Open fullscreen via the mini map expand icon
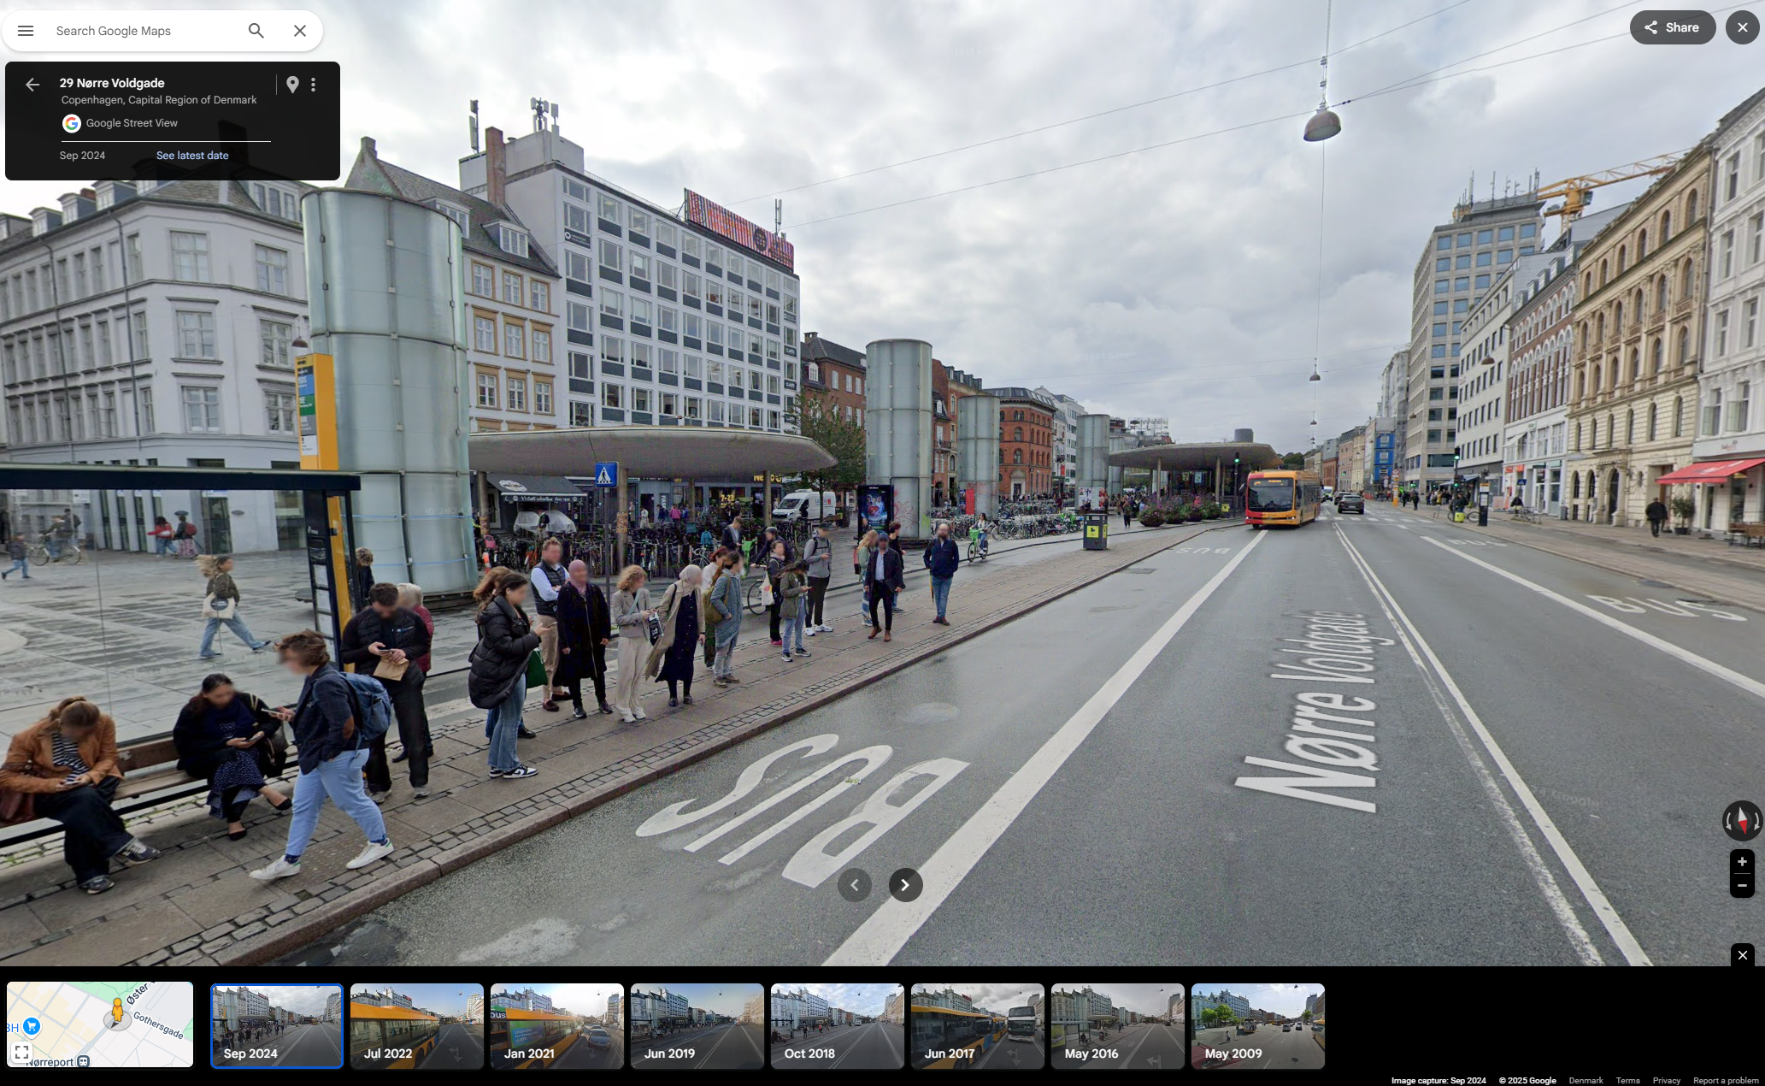Viewport: 1765px width, 1086px height. coord(21,1053)
